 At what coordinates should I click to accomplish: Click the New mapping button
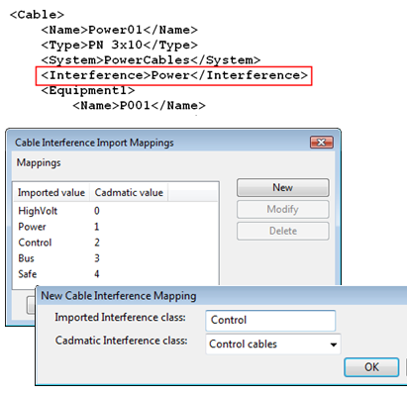(283, 188)
